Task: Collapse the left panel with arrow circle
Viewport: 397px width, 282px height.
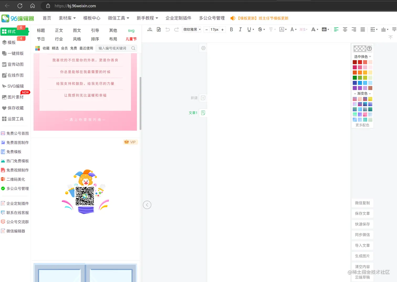Action: tap(147, 205)
